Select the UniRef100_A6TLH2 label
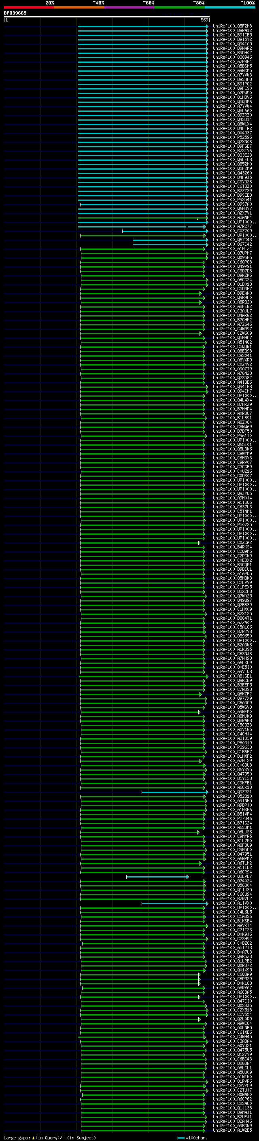The width and height of the screenshot is (259, 1141). pos(232,863)
